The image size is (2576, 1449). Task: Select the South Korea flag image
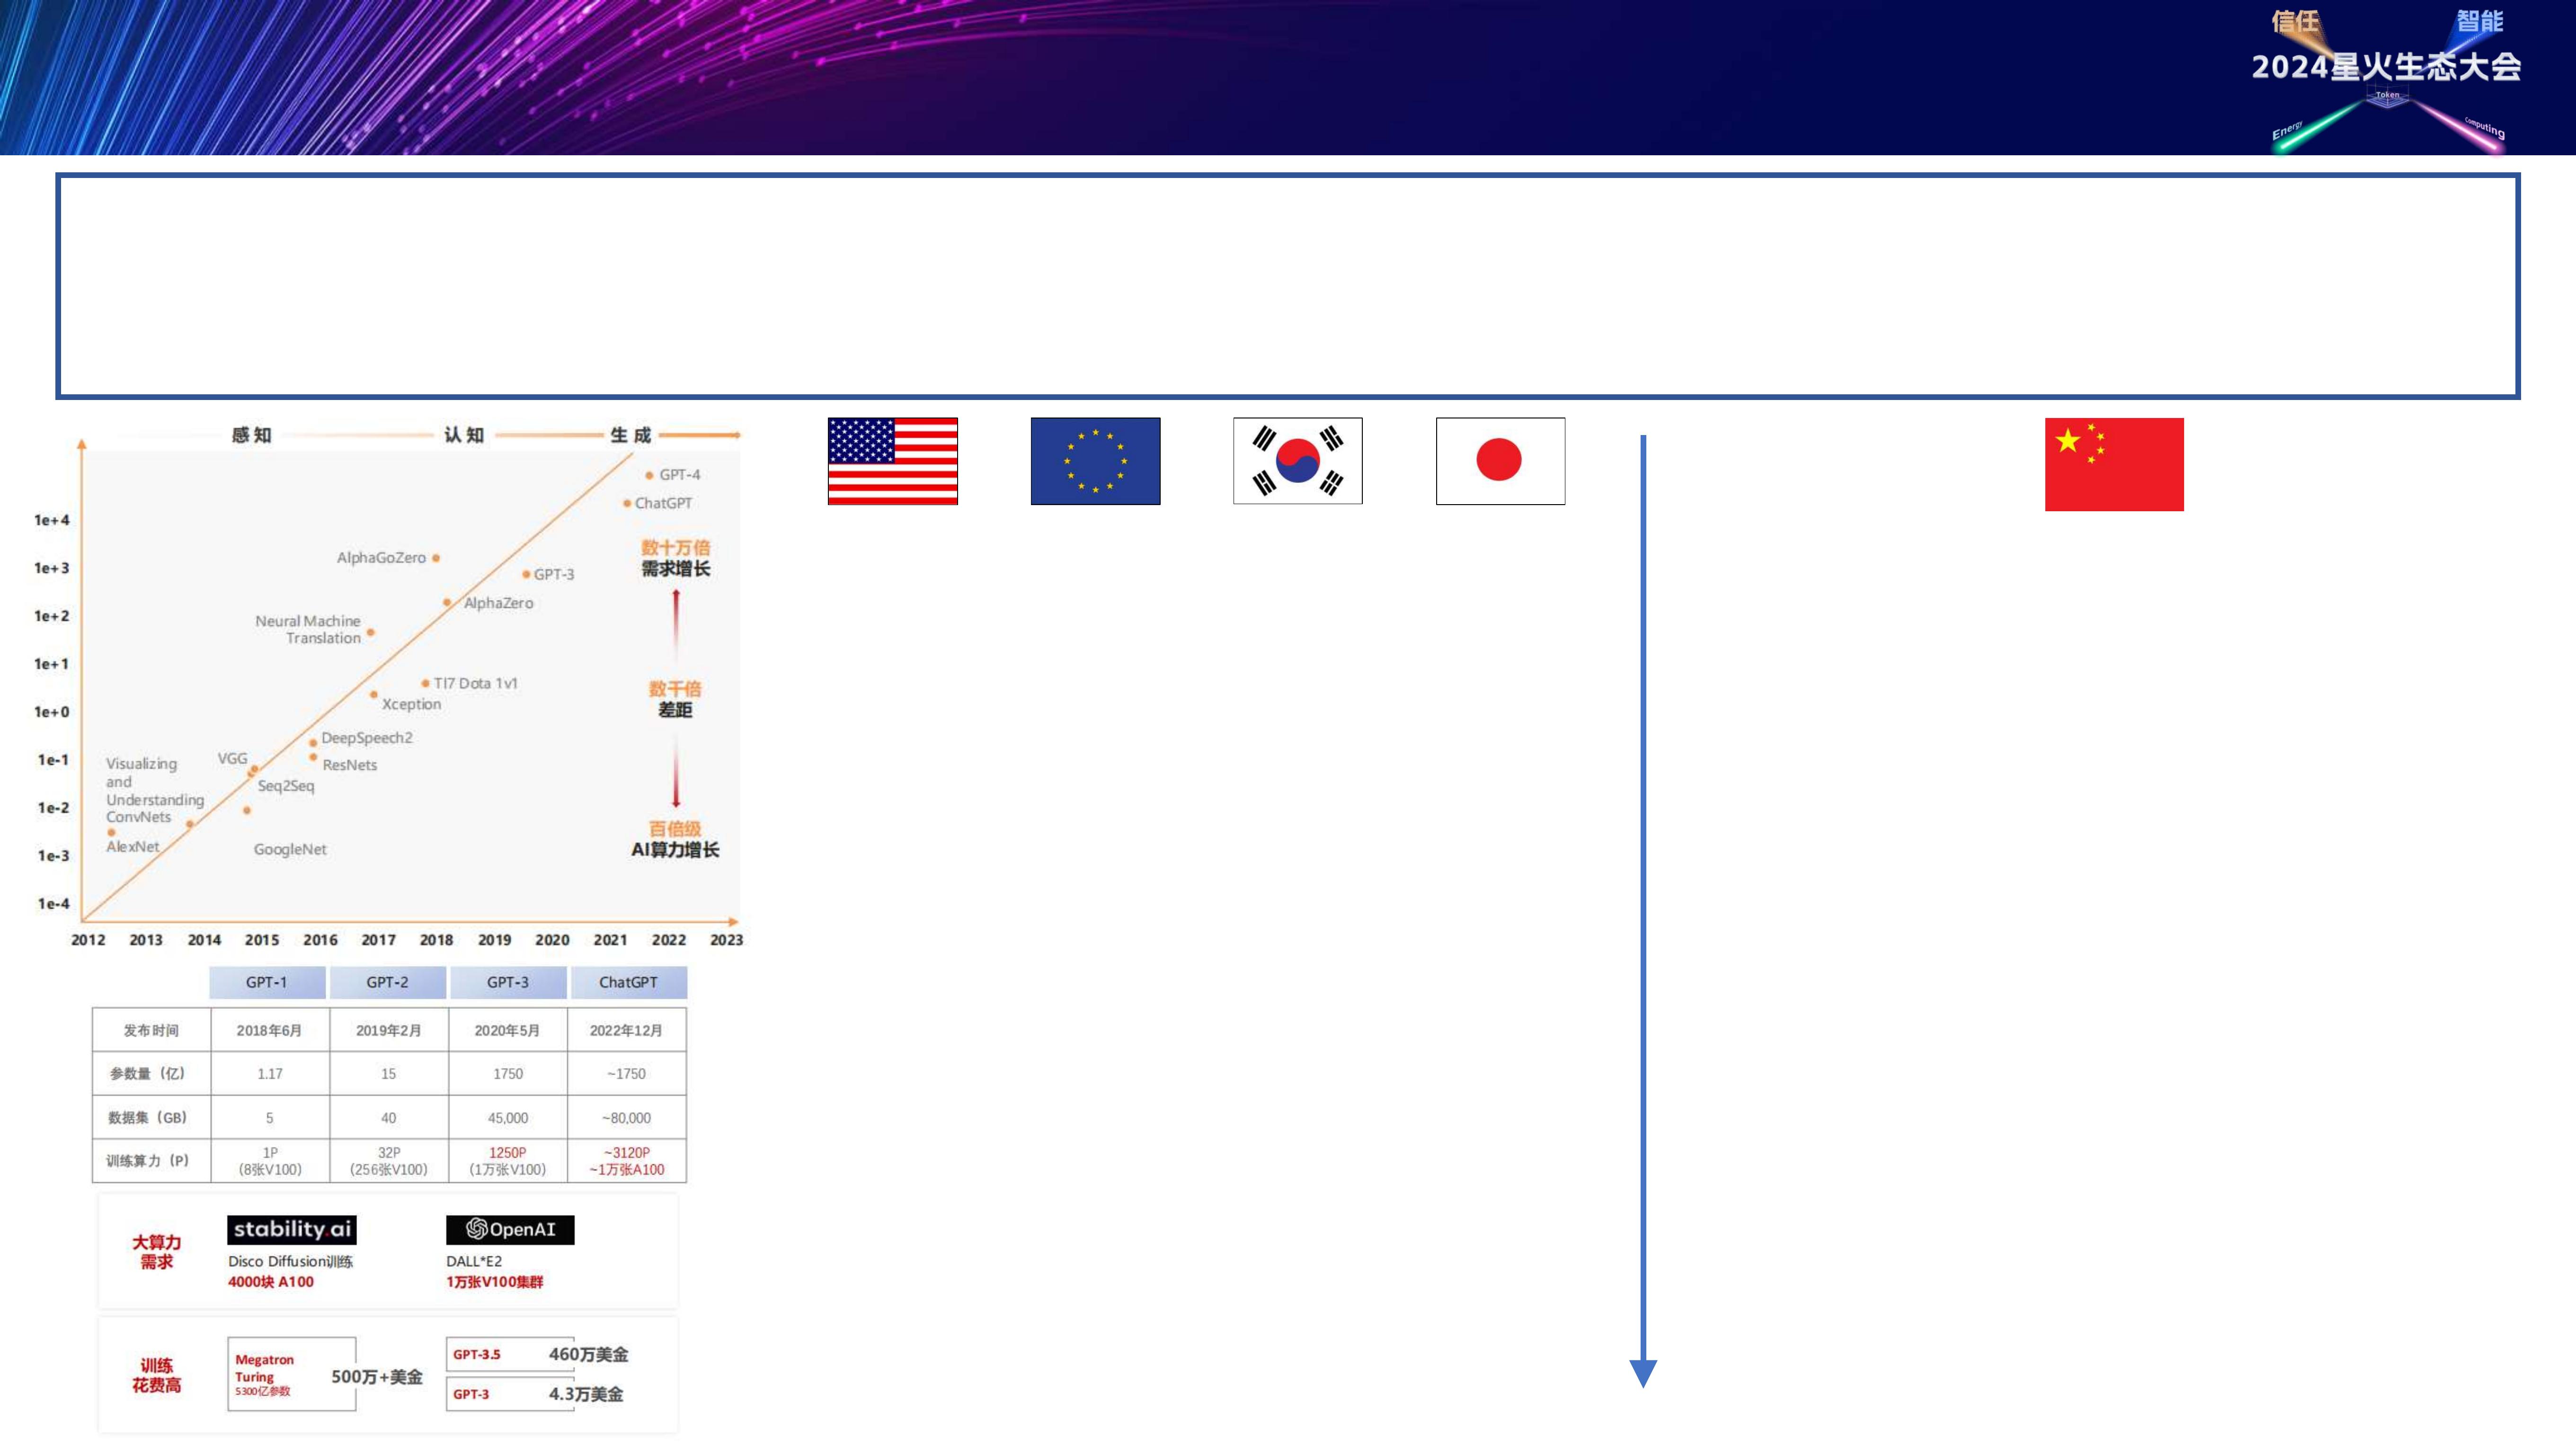coord(1297,461)
